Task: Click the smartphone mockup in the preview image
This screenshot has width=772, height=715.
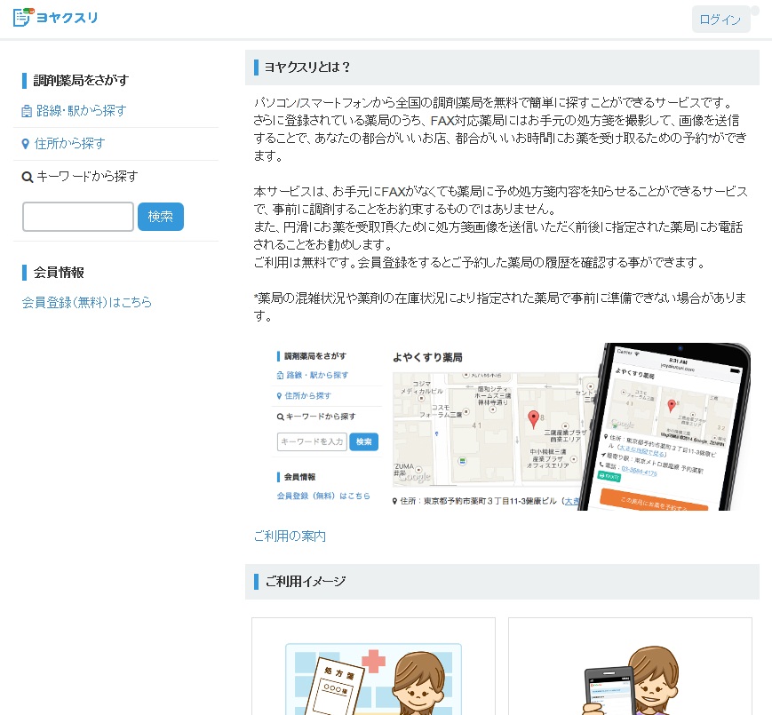Action: pos(666,426)
